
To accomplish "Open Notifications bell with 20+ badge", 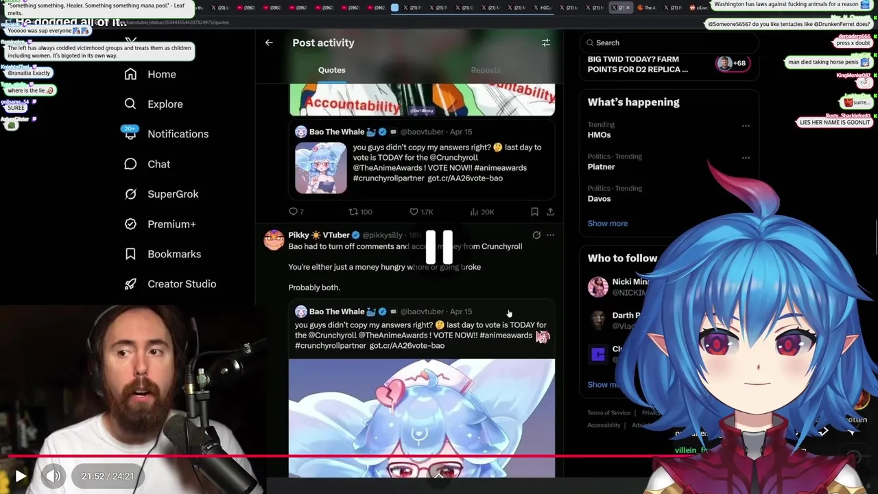I will 130,133.
